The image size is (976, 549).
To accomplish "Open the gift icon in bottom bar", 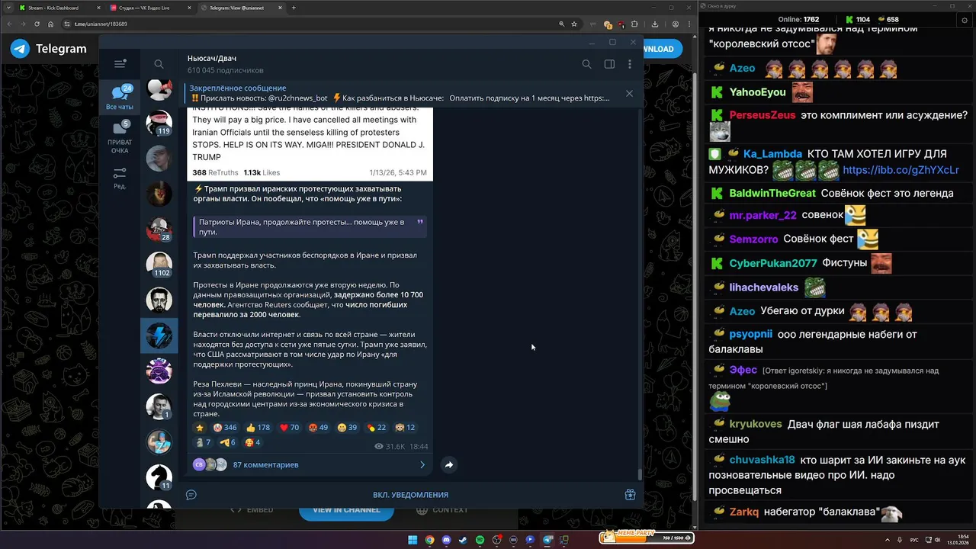I will click(x=630, y=495).
